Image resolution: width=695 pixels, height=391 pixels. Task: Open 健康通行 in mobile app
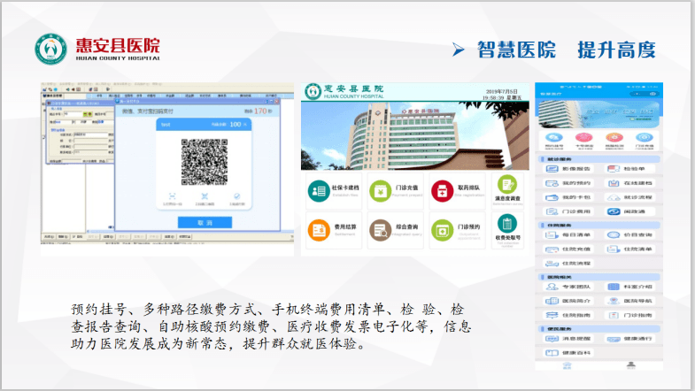629,339
